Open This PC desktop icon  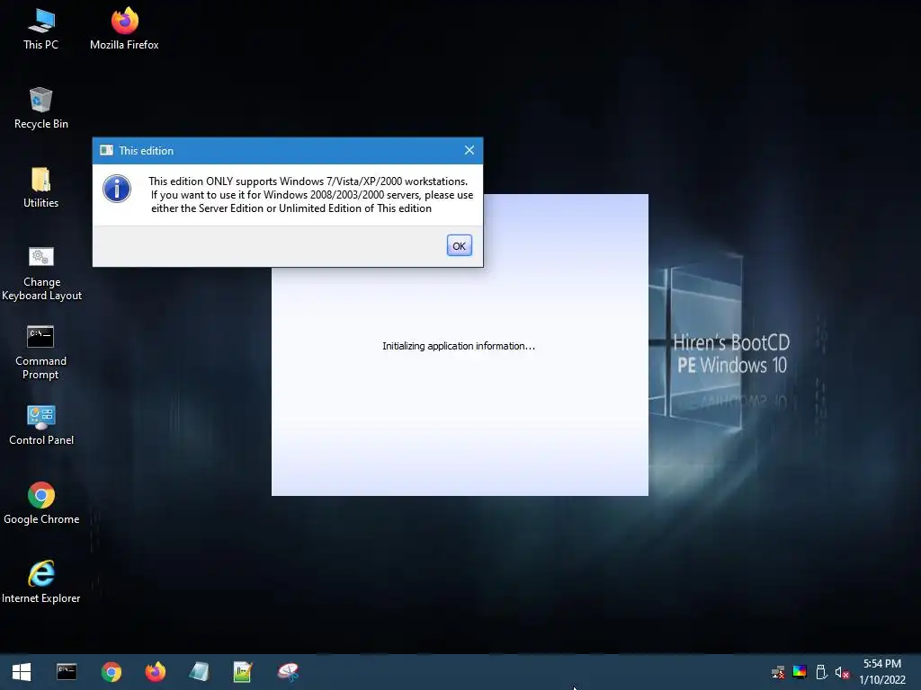click(x=40, y=30)
